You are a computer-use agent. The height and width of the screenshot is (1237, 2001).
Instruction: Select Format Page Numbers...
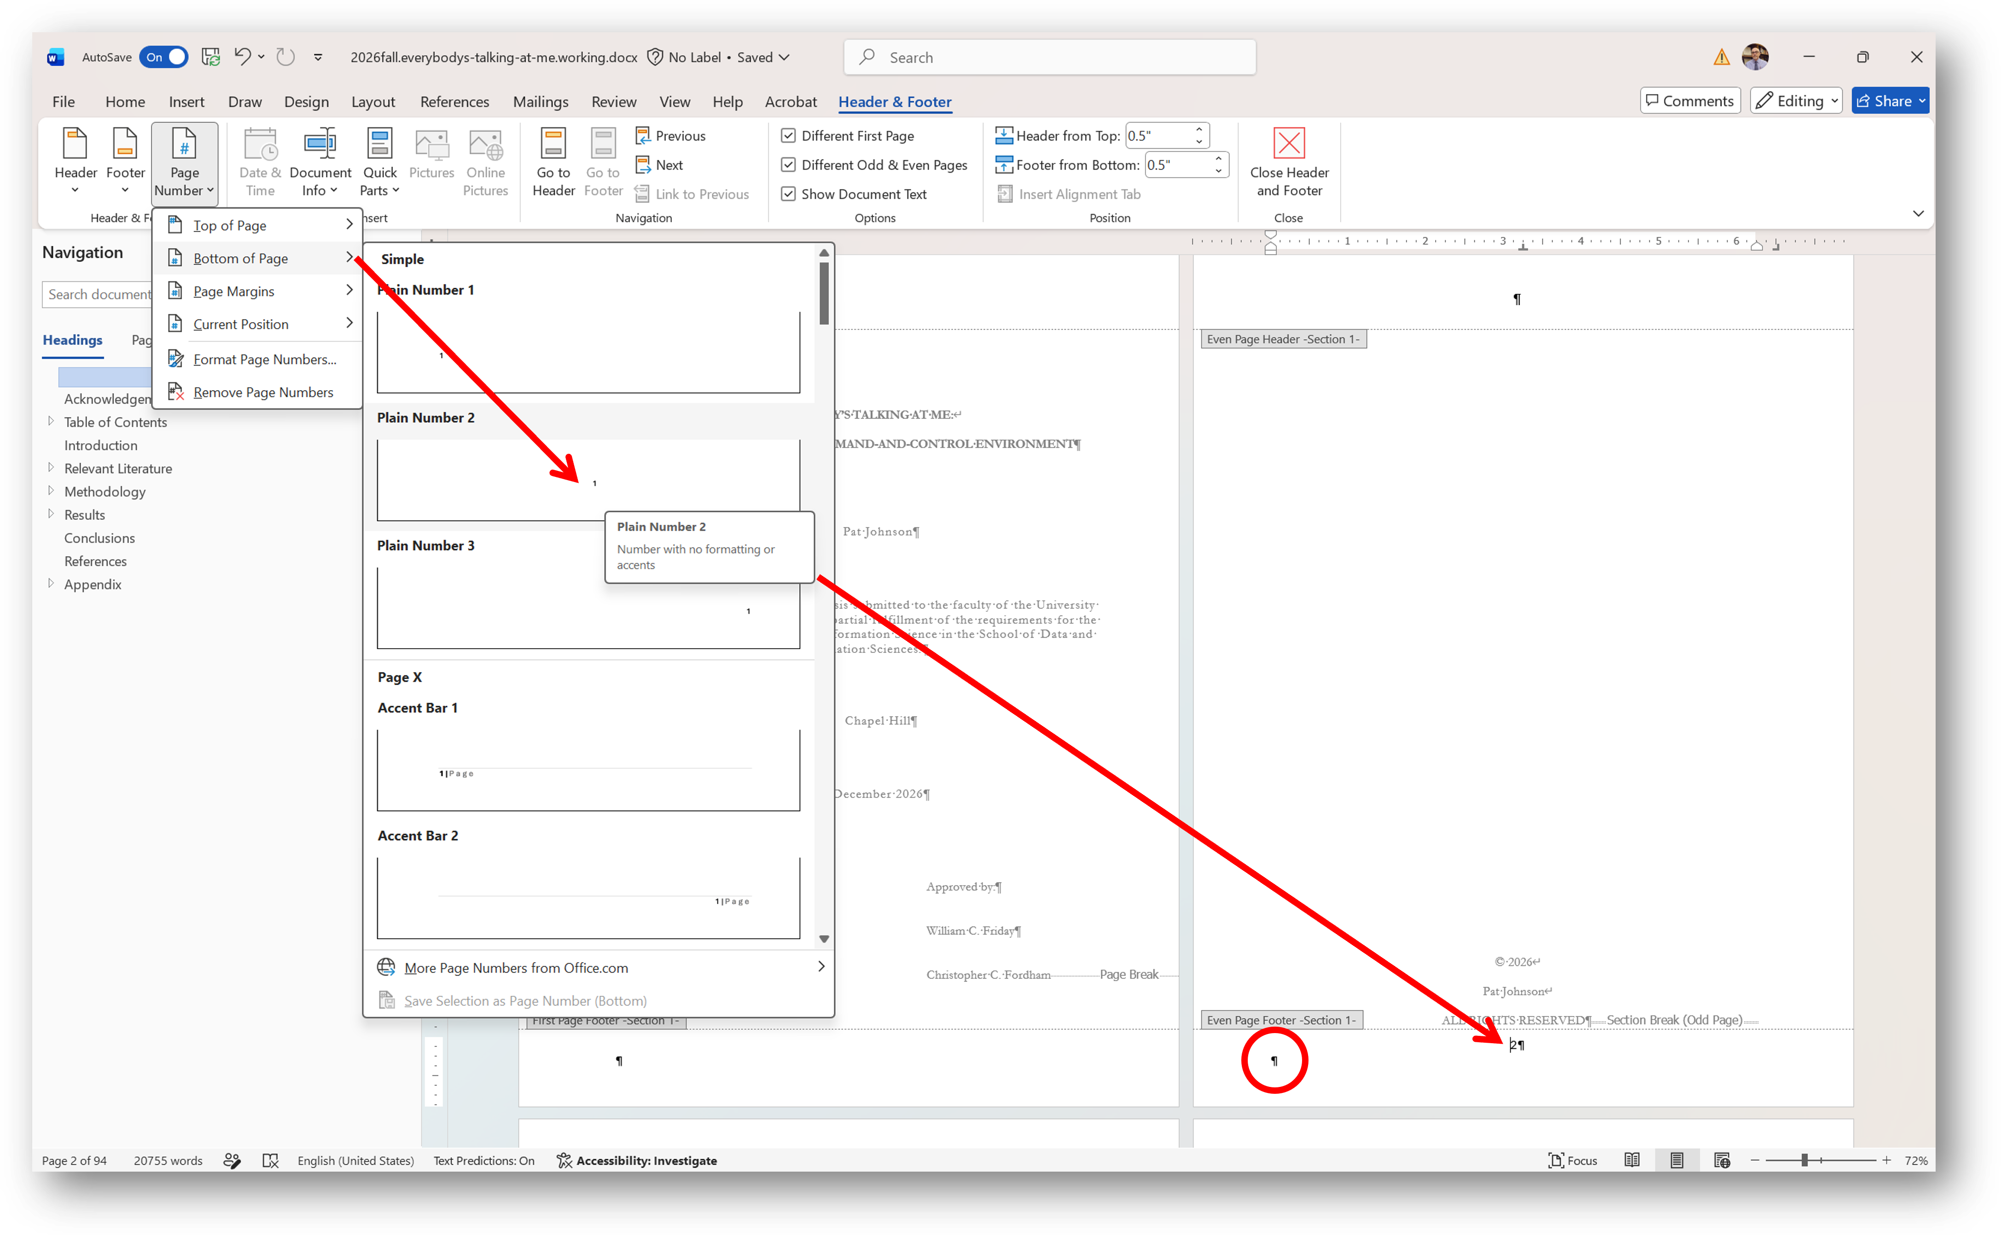click(257, 359)
